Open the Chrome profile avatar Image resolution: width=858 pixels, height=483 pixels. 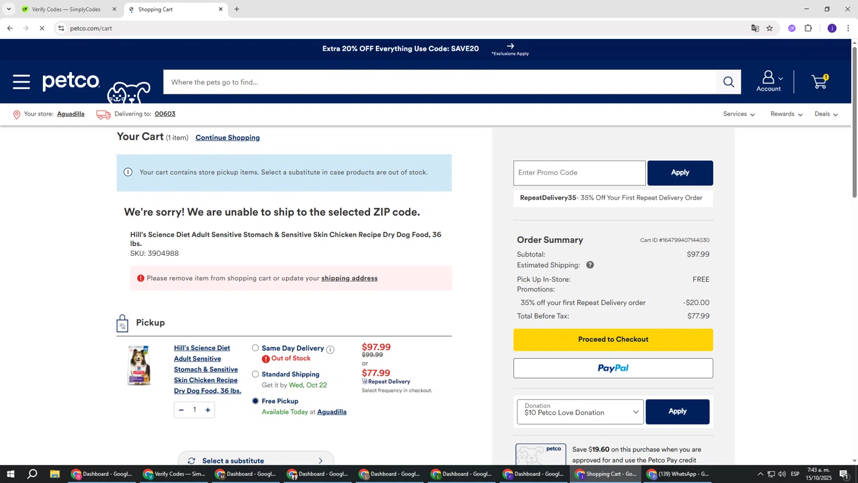[x=832, y=28]
